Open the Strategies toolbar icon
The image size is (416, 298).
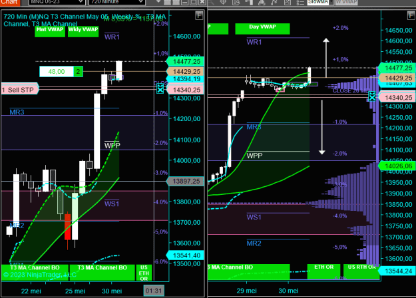coord(288,2)
